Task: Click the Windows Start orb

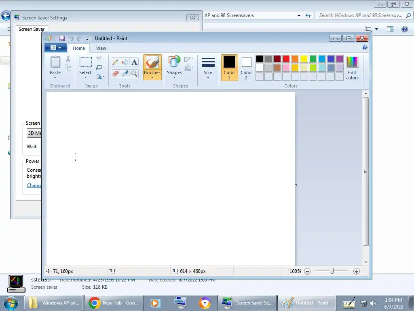Action: tap(11, 303)
